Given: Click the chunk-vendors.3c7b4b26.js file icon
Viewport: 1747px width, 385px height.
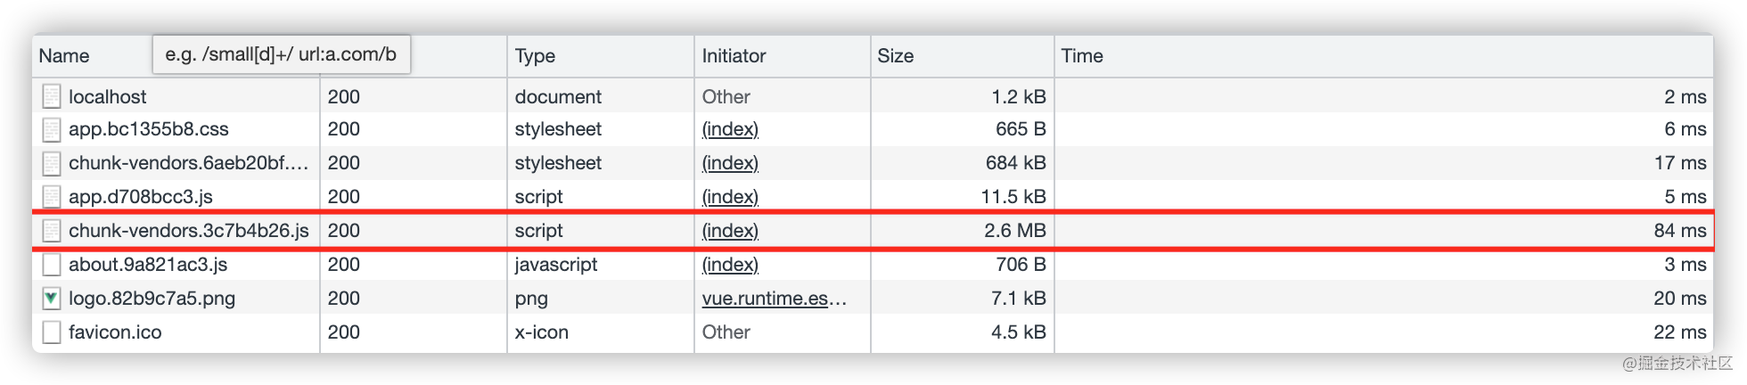Looking at the screenshot, I should (x=52, y=231).
